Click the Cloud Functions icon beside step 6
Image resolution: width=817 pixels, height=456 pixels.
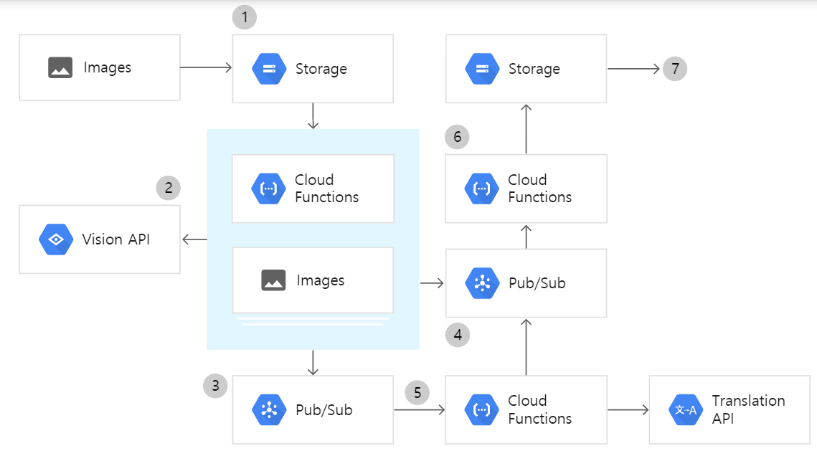(x=481, y=189)
